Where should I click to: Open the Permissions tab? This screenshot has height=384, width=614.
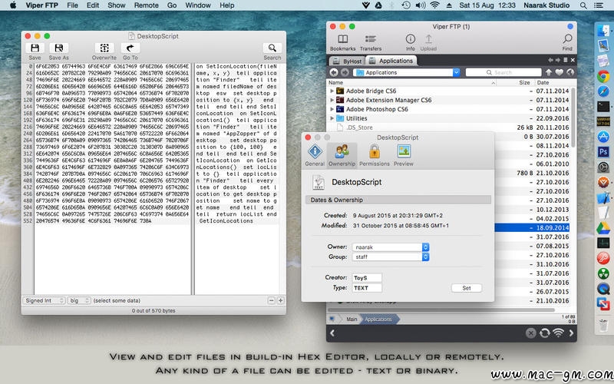375,155
